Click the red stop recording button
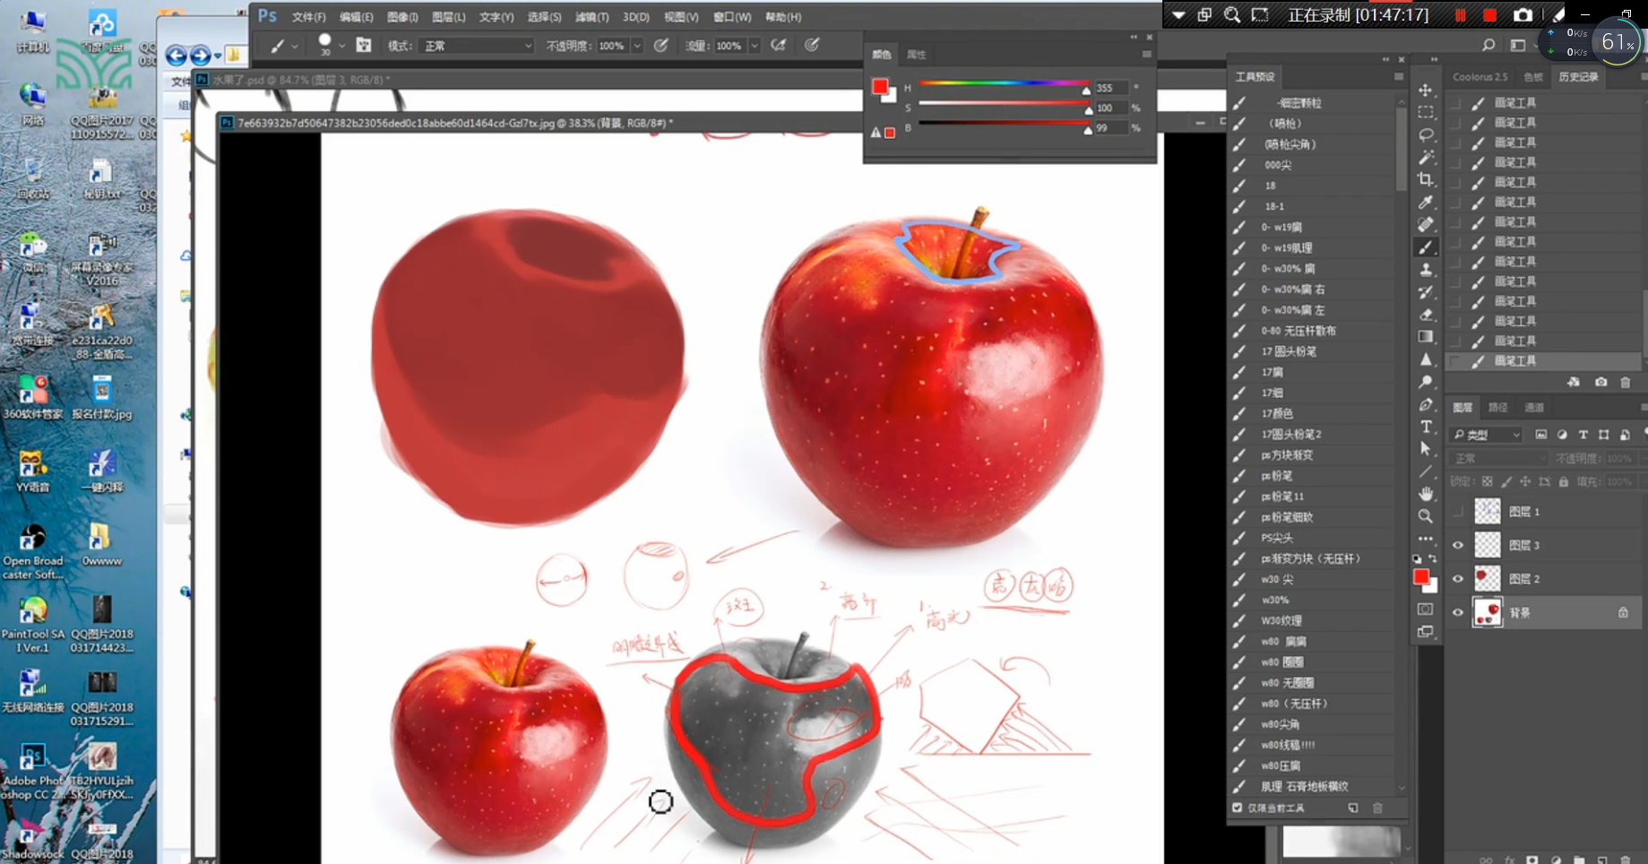1648x864 pixels. (x=1489, y=15)
